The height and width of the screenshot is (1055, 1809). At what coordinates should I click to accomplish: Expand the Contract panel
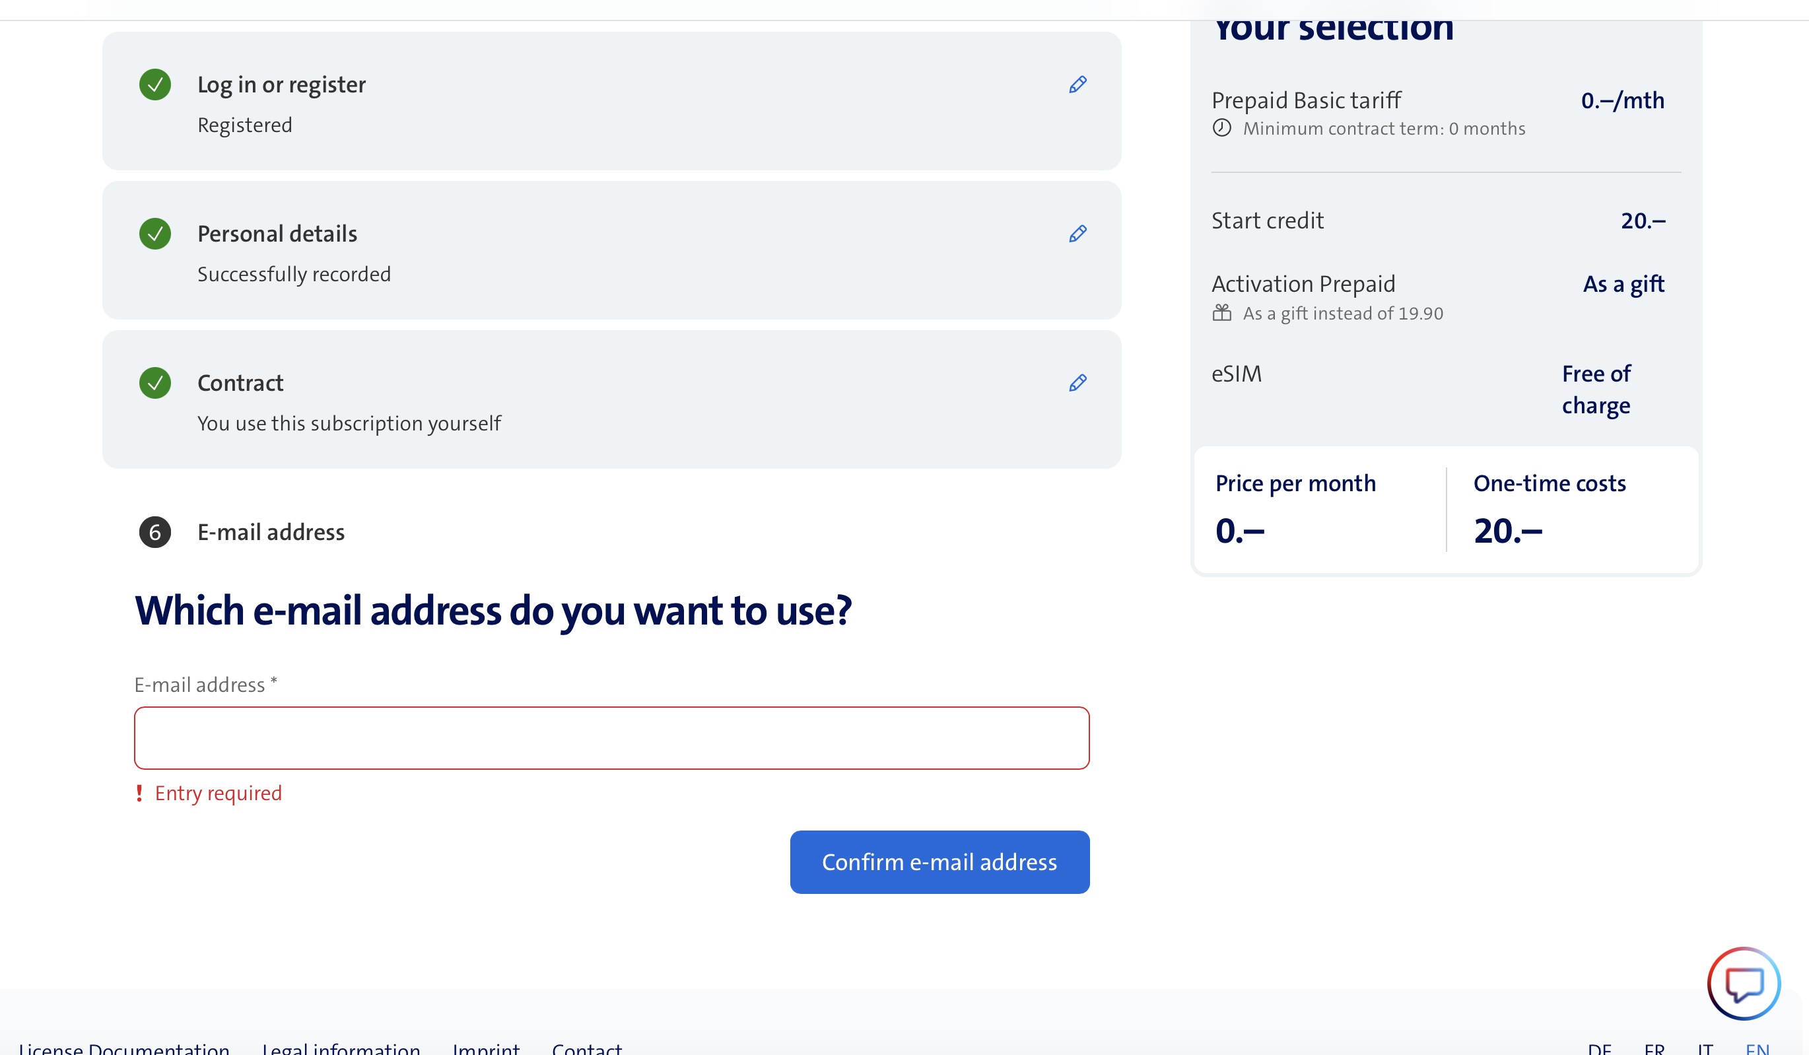pyautogui.click(x=240, y=382)
